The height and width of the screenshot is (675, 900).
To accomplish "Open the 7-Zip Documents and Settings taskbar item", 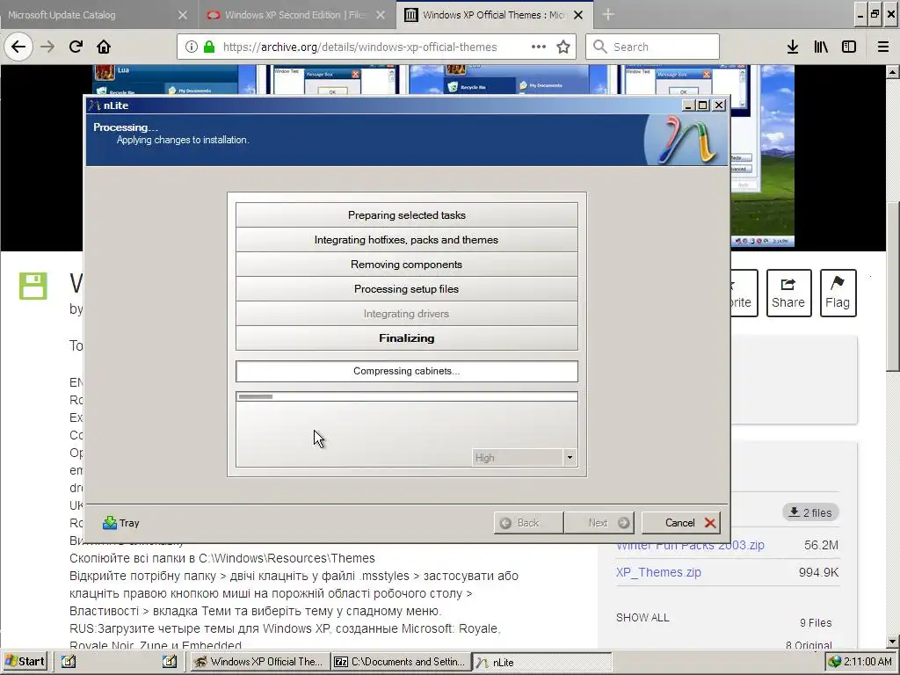I will pyautogui.click(x=401, y=661).
